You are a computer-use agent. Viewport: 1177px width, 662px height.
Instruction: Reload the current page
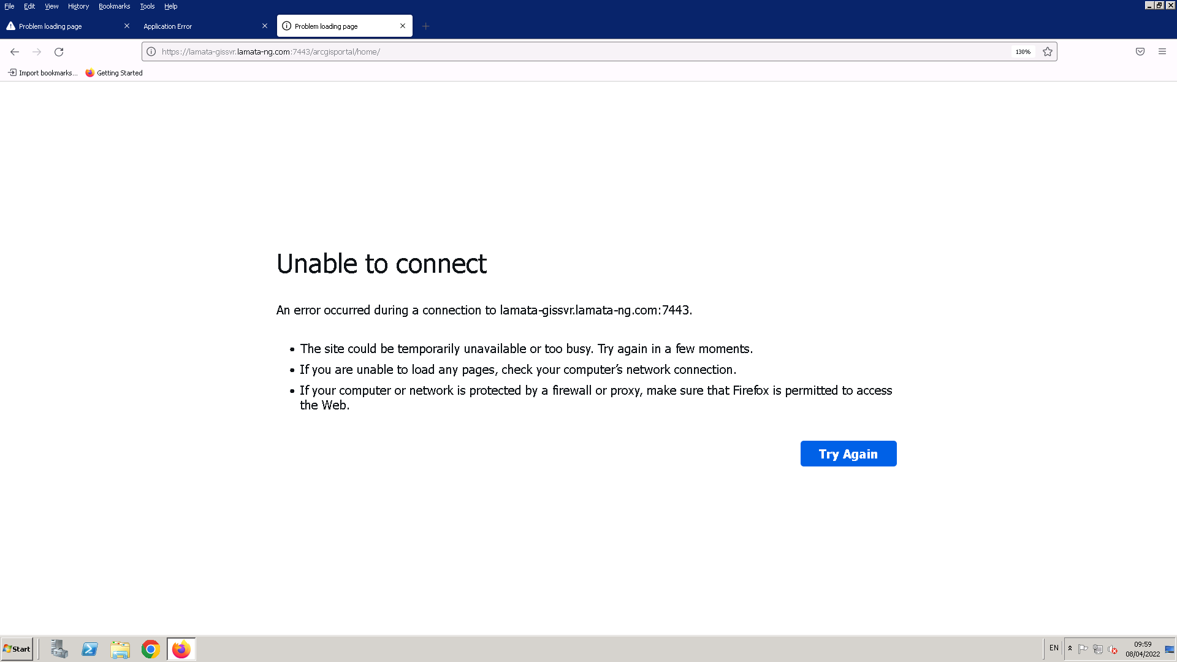58,52
